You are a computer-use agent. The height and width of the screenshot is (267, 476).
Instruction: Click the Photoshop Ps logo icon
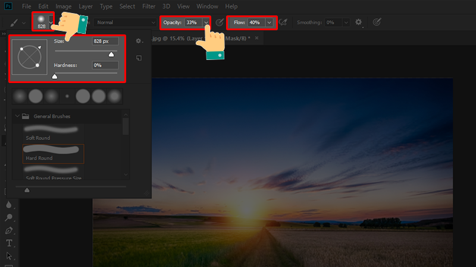(8, 6)
